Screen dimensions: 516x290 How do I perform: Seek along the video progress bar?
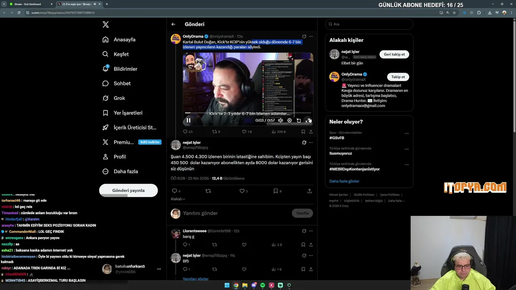[x=248, y=113]
